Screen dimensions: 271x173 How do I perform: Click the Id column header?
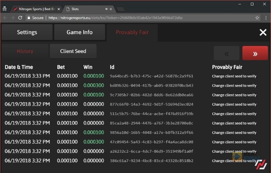(x=112, y=67)
